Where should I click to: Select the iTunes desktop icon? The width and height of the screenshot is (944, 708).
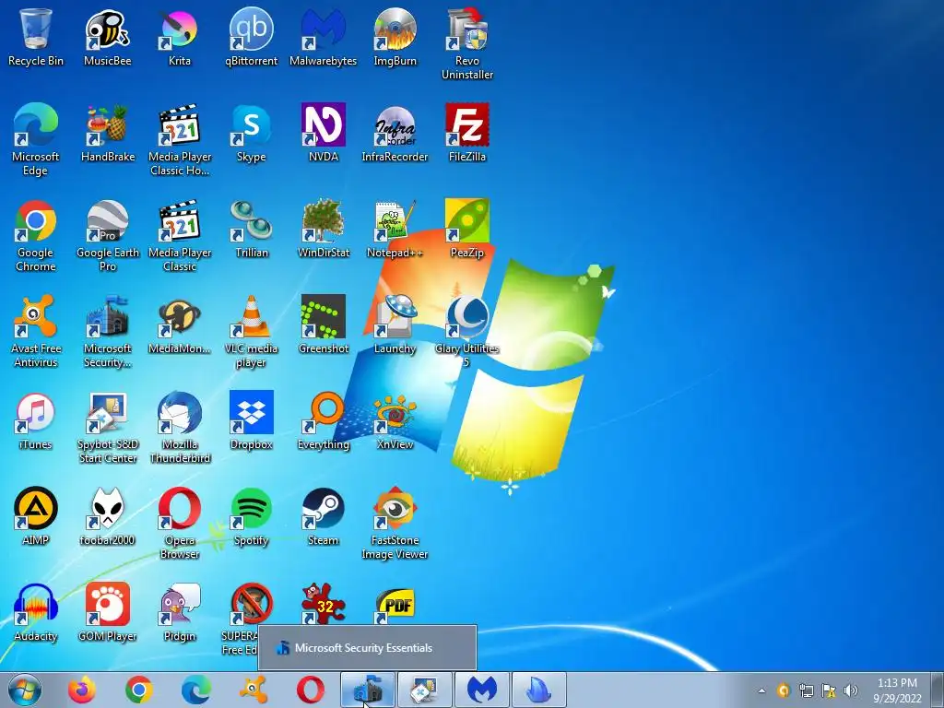(x=36, y=420)
